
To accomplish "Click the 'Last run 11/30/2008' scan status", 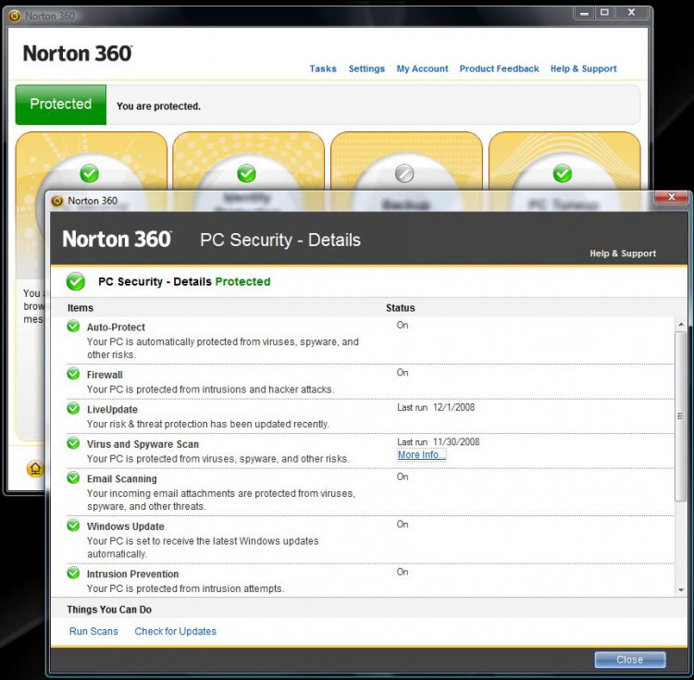I will click(x=439, y=442).
